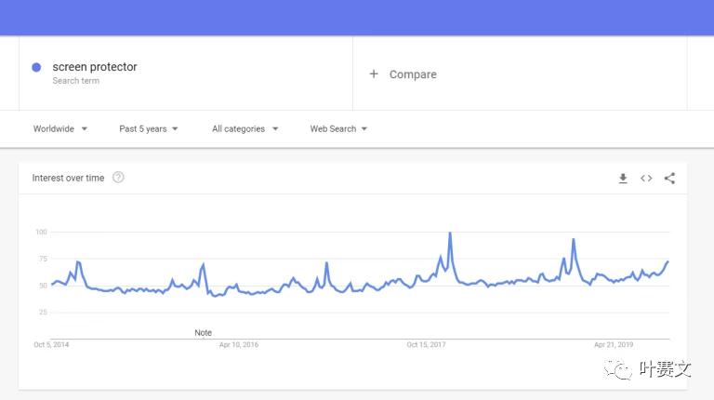Open the Interest over time help icon
This screenshot has width=714, height=400.
pos(118,178)
